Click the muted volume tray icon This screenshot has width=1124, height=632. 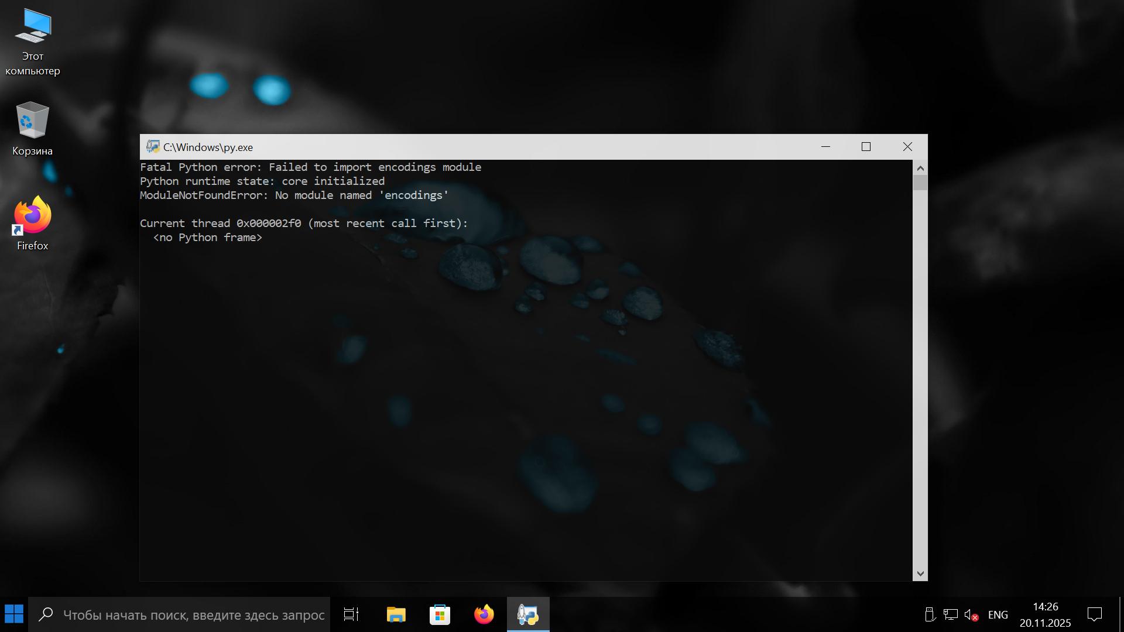coord(971,615)
